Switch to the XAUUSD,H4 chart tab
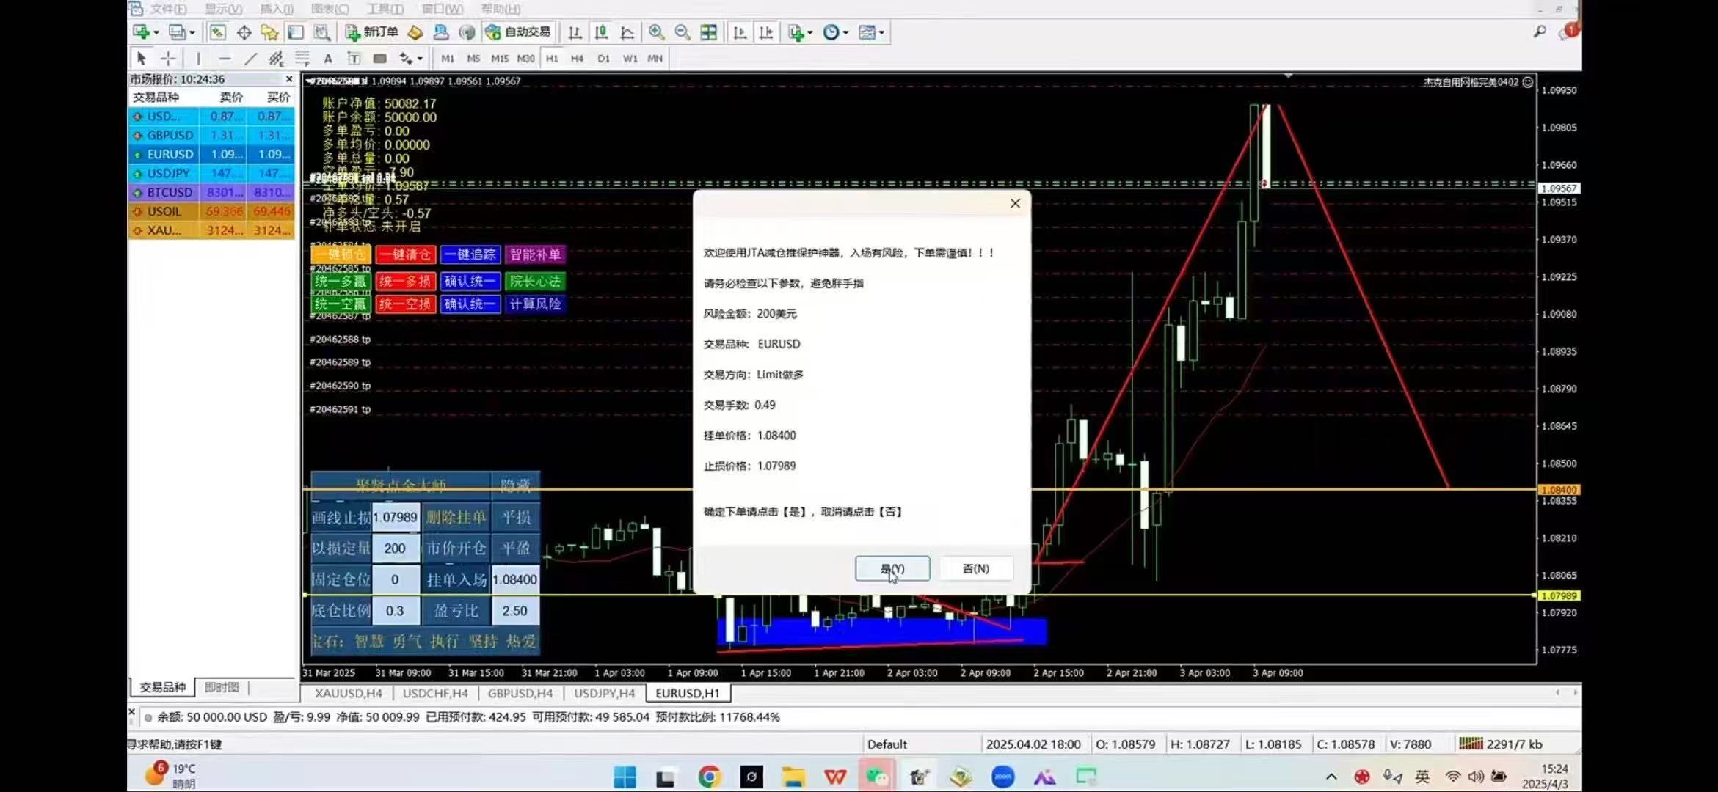The height and width of the screenshot is (792, 1718). pyautogui.click(x=348, y=693)
